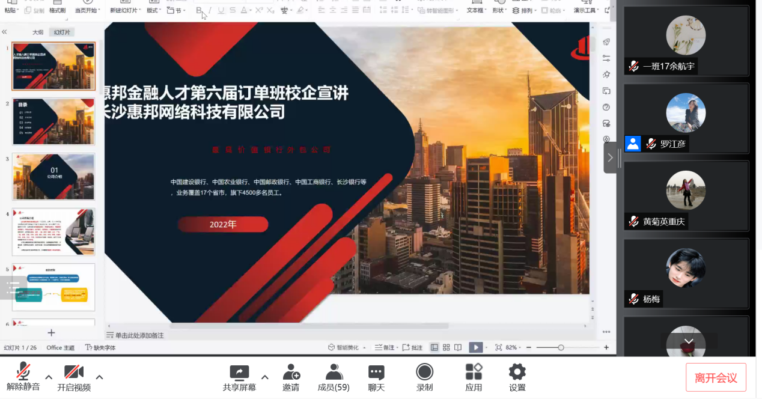Image resolution: width=762 pixels, height=399 pixels.
Task: Turn on camera via 开启视频
Action: coord(74,373)
